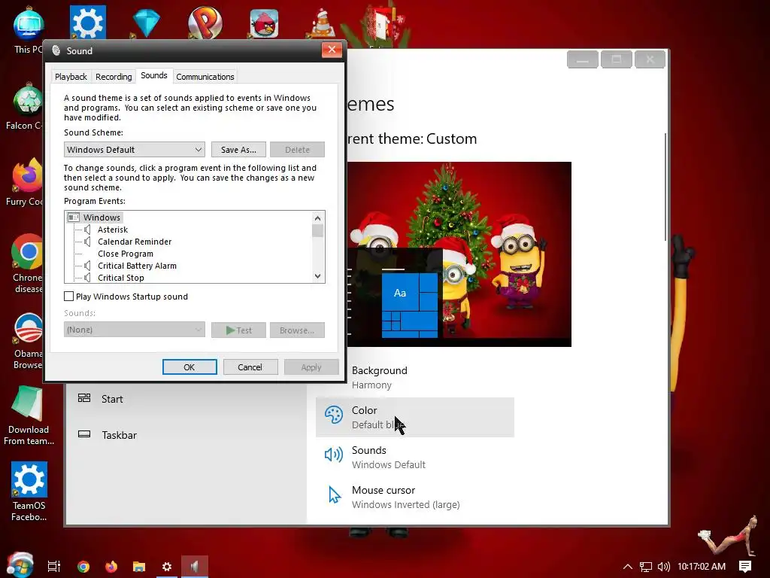770x578 pixels.
Task: Open Taskbar in Settings sidebar
Action: pyautogui.click(x=120, y=435)
